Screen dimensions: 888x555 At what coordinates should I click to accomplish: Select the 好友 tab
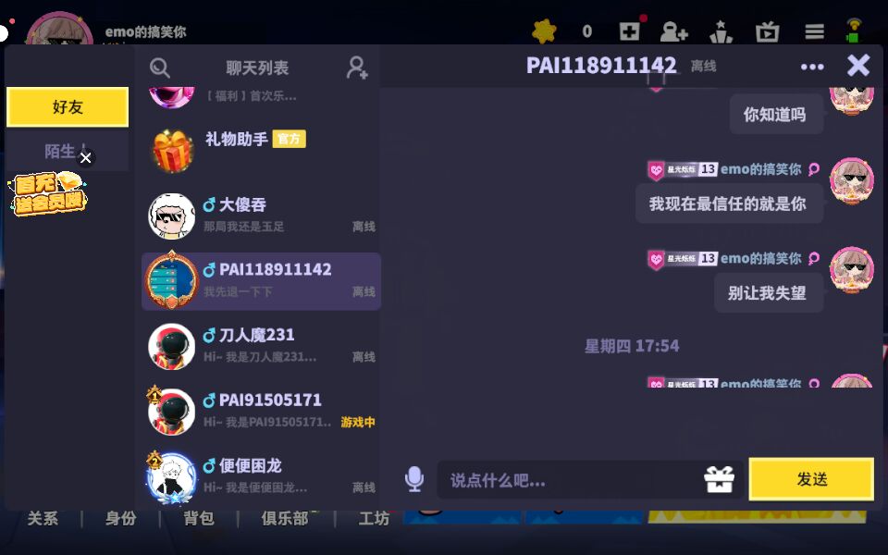(68, 107)
